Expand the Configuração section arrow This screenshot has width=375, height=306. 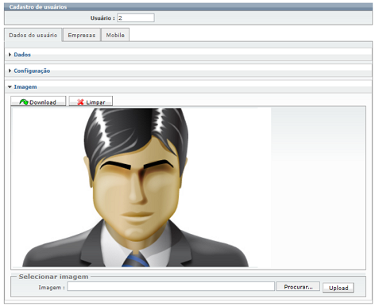click(x=10, y=71)
